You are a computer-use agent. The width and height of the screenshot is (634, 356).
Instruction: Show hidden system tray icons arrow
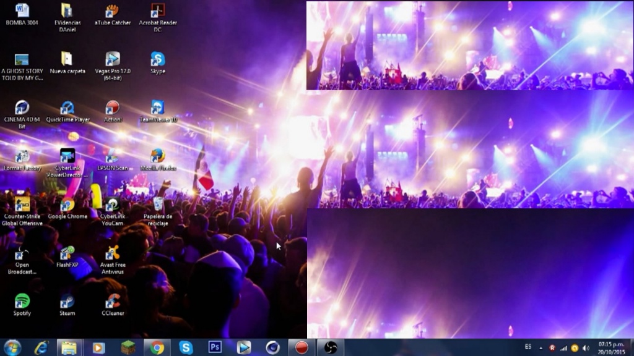[541, 348]
